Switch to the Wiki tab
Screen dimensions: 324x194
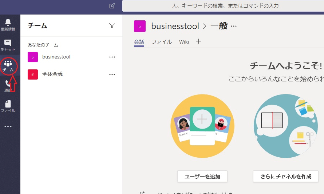tap(184, 42)
